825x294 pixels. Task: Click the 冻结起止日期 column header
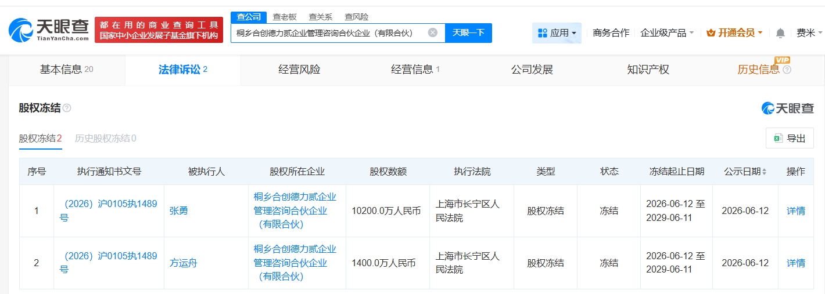pyautogui.click(x=676, y=172)
